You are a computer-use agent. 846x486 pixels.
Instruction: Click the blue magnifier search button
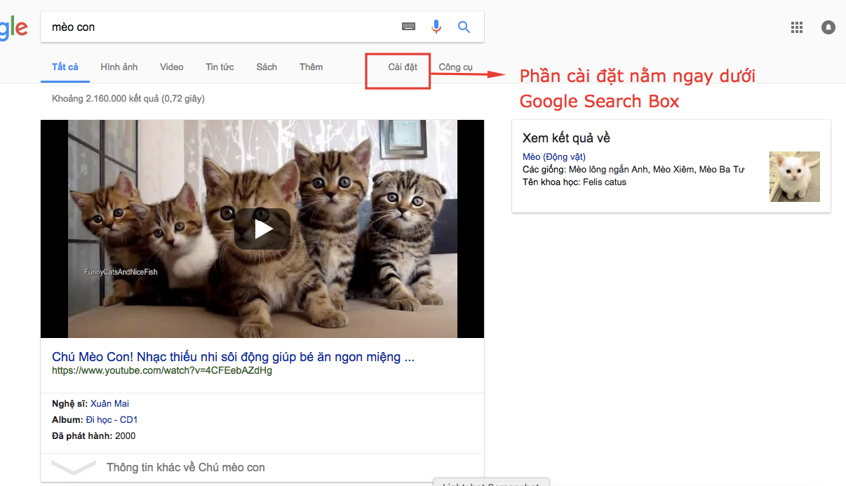(464, 27)
